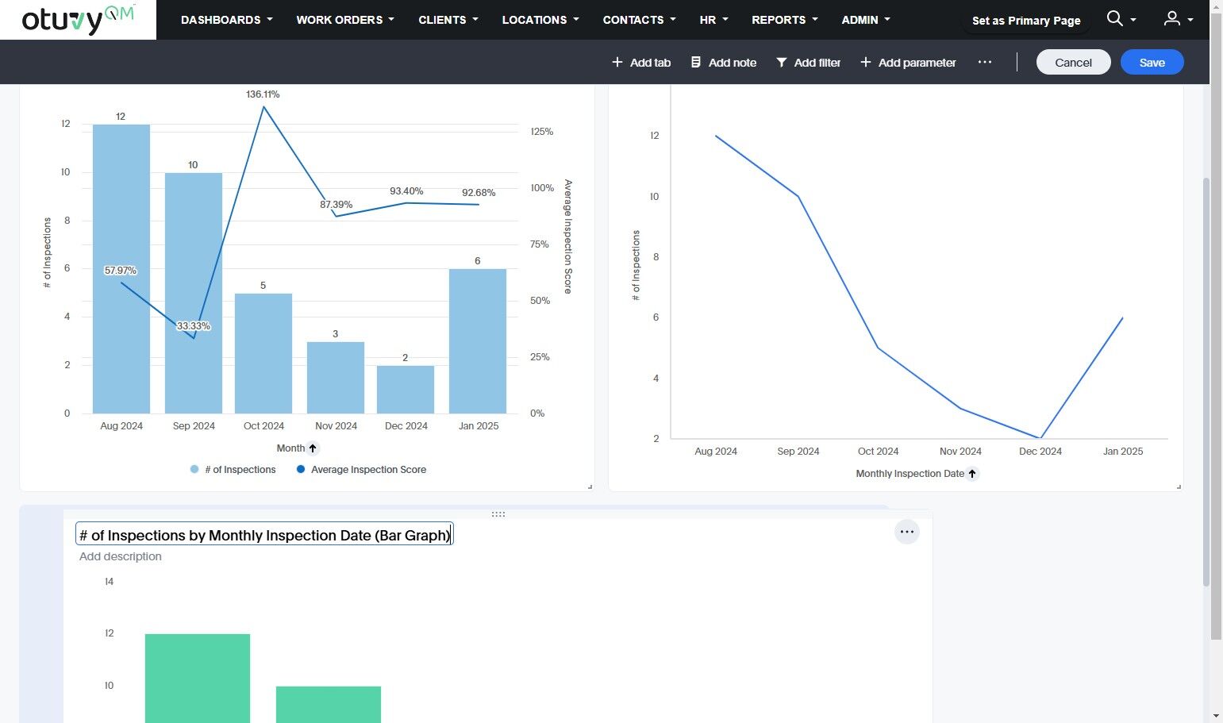Expand the Reports dropdown menu
This screenshot has height=723, width=1223.
(785, 20)
